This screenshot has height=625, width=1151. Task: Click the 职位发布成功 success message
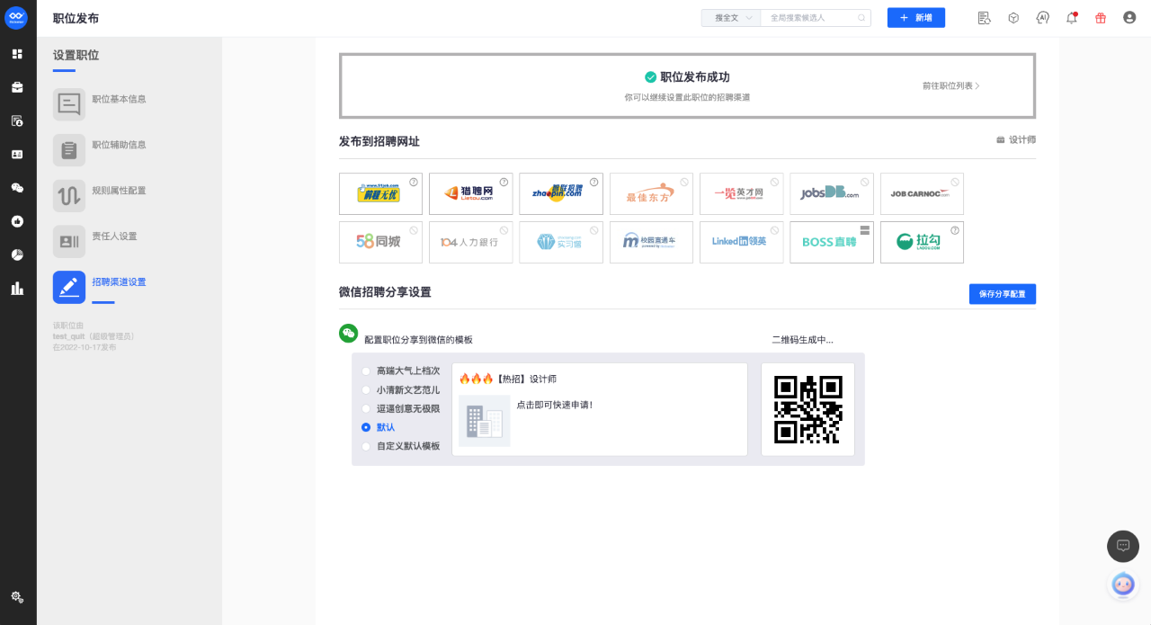(687, 77)
